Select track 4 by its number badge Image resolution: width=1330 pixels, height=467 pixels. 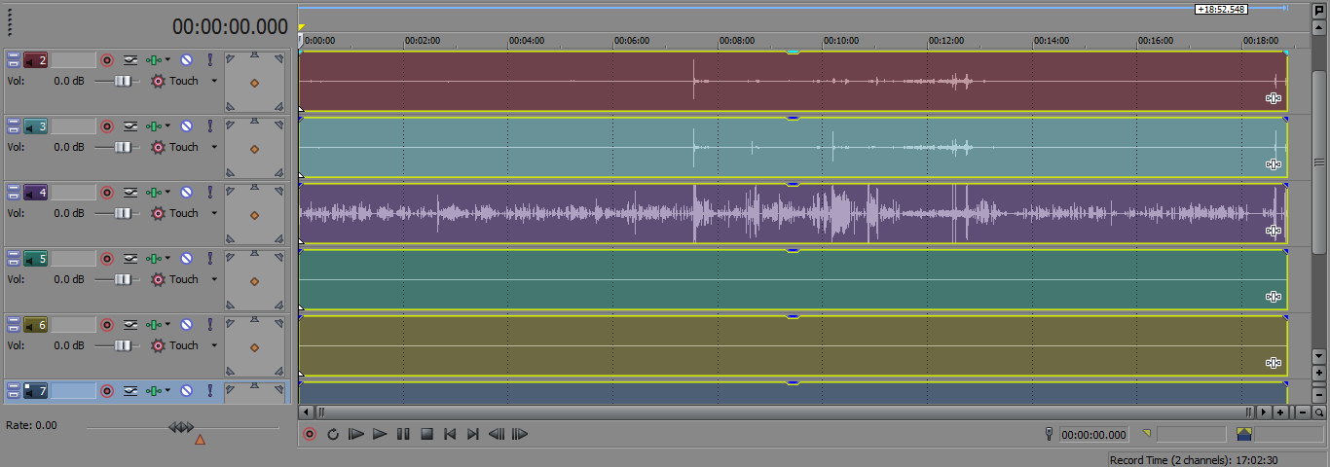tap(36, 193)
